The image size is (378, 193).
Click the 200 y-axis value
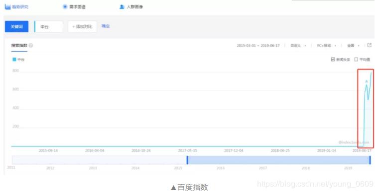[15, 126]
